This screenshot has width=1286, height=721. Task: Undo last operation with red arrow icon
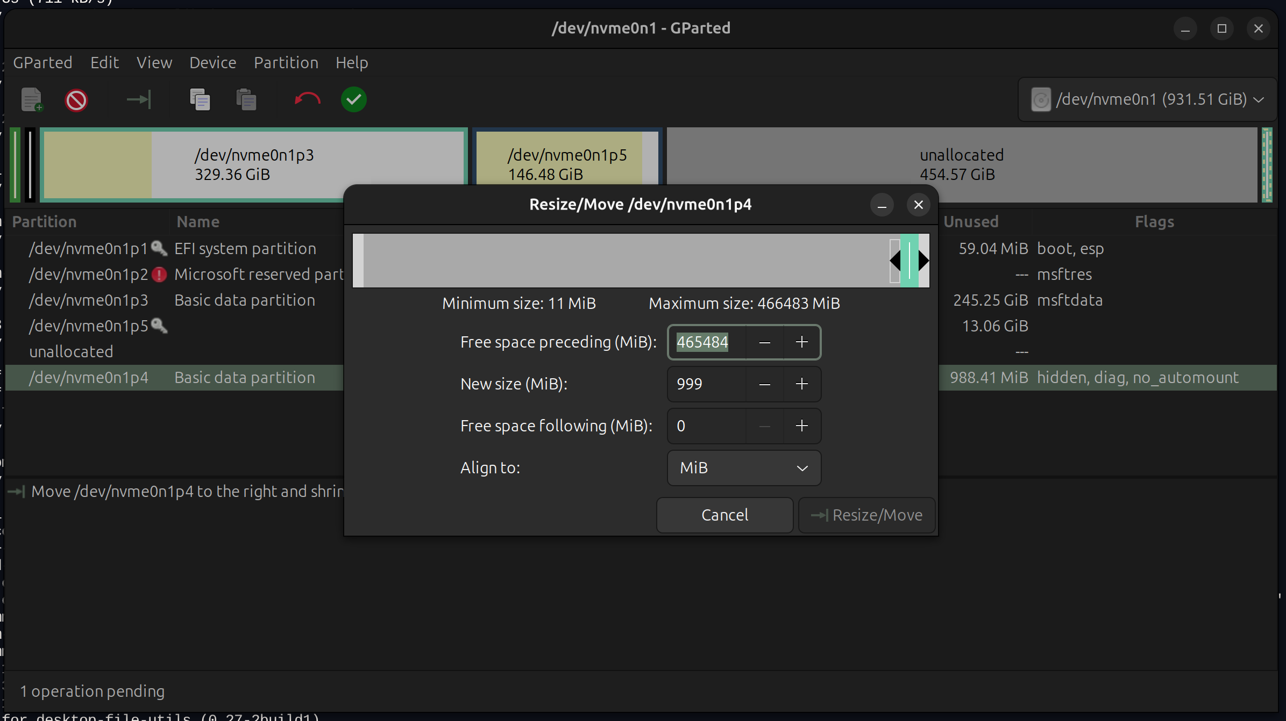307,99
